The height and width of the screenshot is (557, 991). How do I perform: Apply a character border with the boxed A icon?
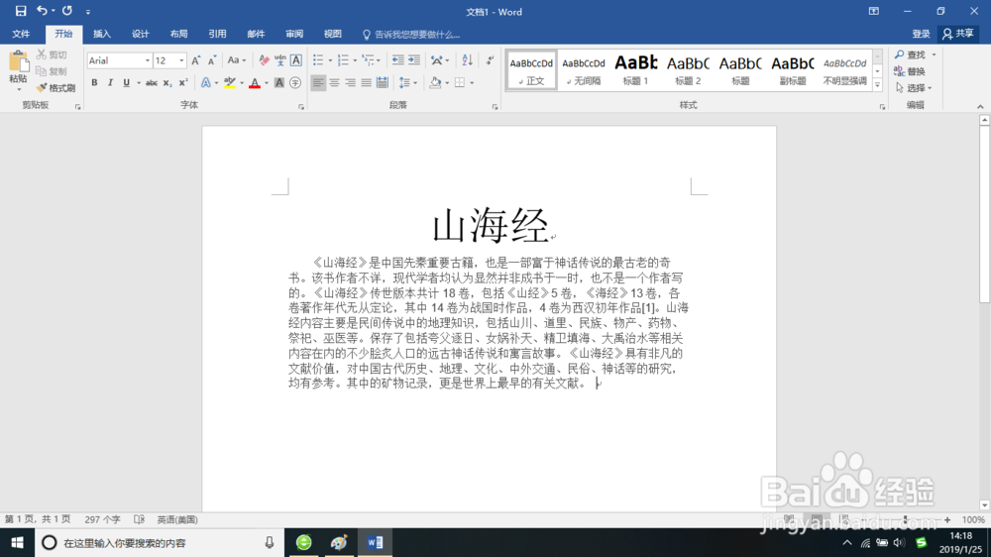pos(295,60)
